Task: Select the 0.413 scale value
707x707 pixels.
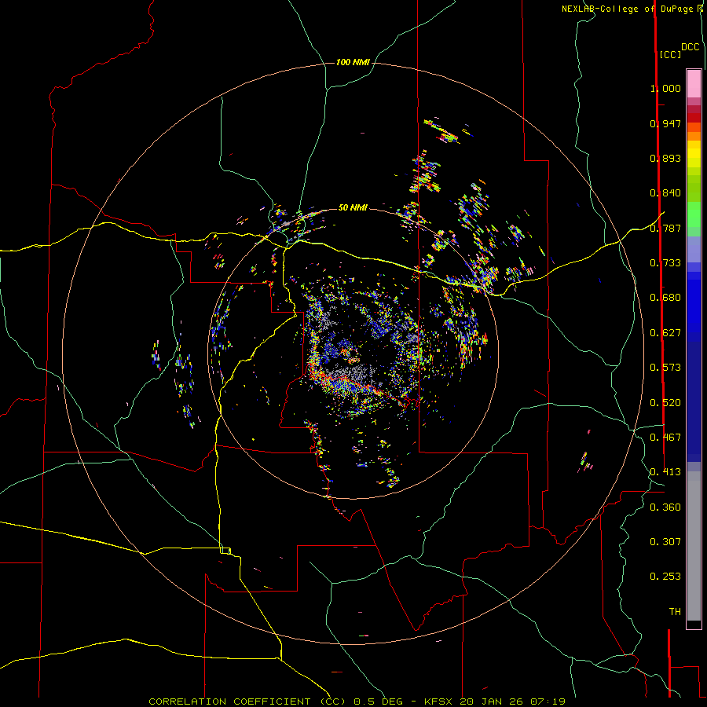Action: [x=665, y=472]
